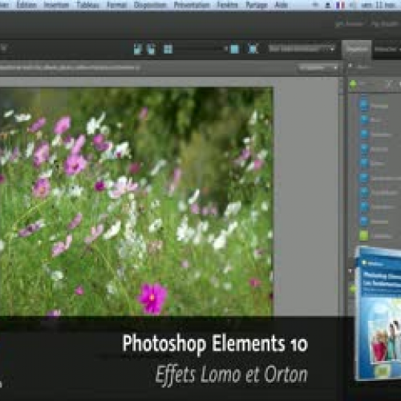Open the small dropdown above the photo canvas

click(318, 68)
